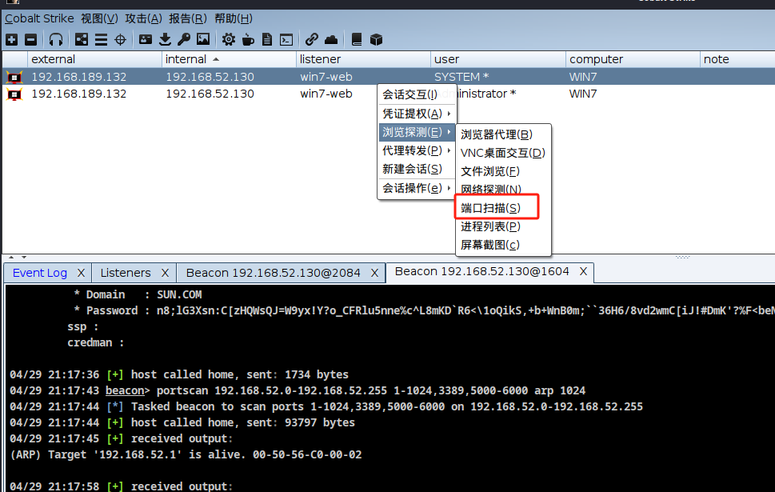Open the 帮助(H) menu
The height and width of the screenshot is (492, 775).
click(234, 18)
